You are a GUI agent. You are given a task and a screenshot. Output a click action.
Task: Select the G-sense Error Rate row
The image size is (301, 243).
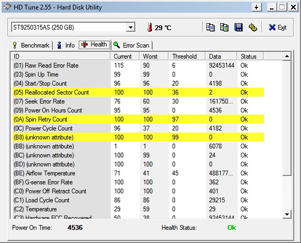138,182
